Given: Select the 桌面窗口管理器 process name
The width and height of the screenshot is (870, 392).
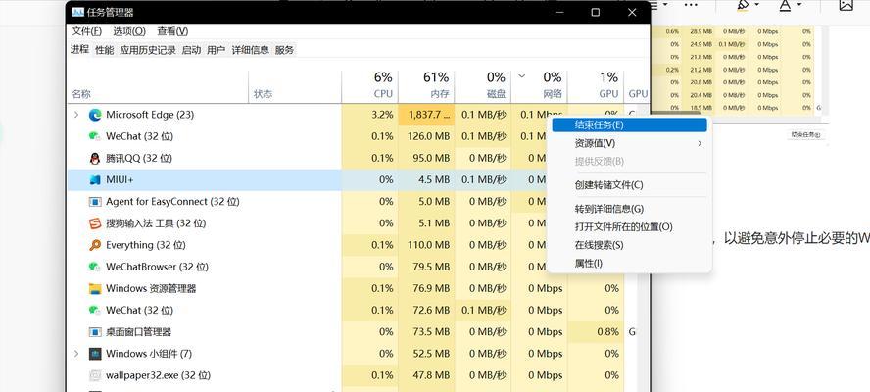Looking at the screenshot, I should [139, 332].
